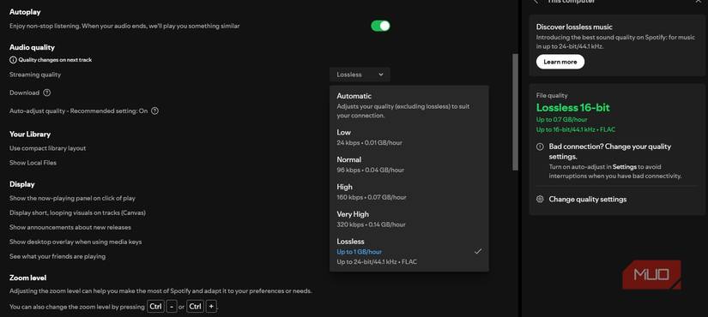Click 'Show Local Files' setting label
This screenshot has height=317, width=708.
click(33, 163)
